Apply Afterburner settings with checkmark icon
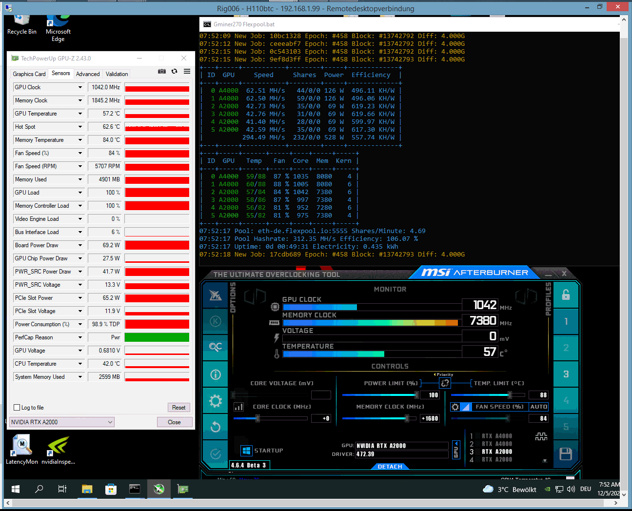The image size is (632, 511). point(215,454)
